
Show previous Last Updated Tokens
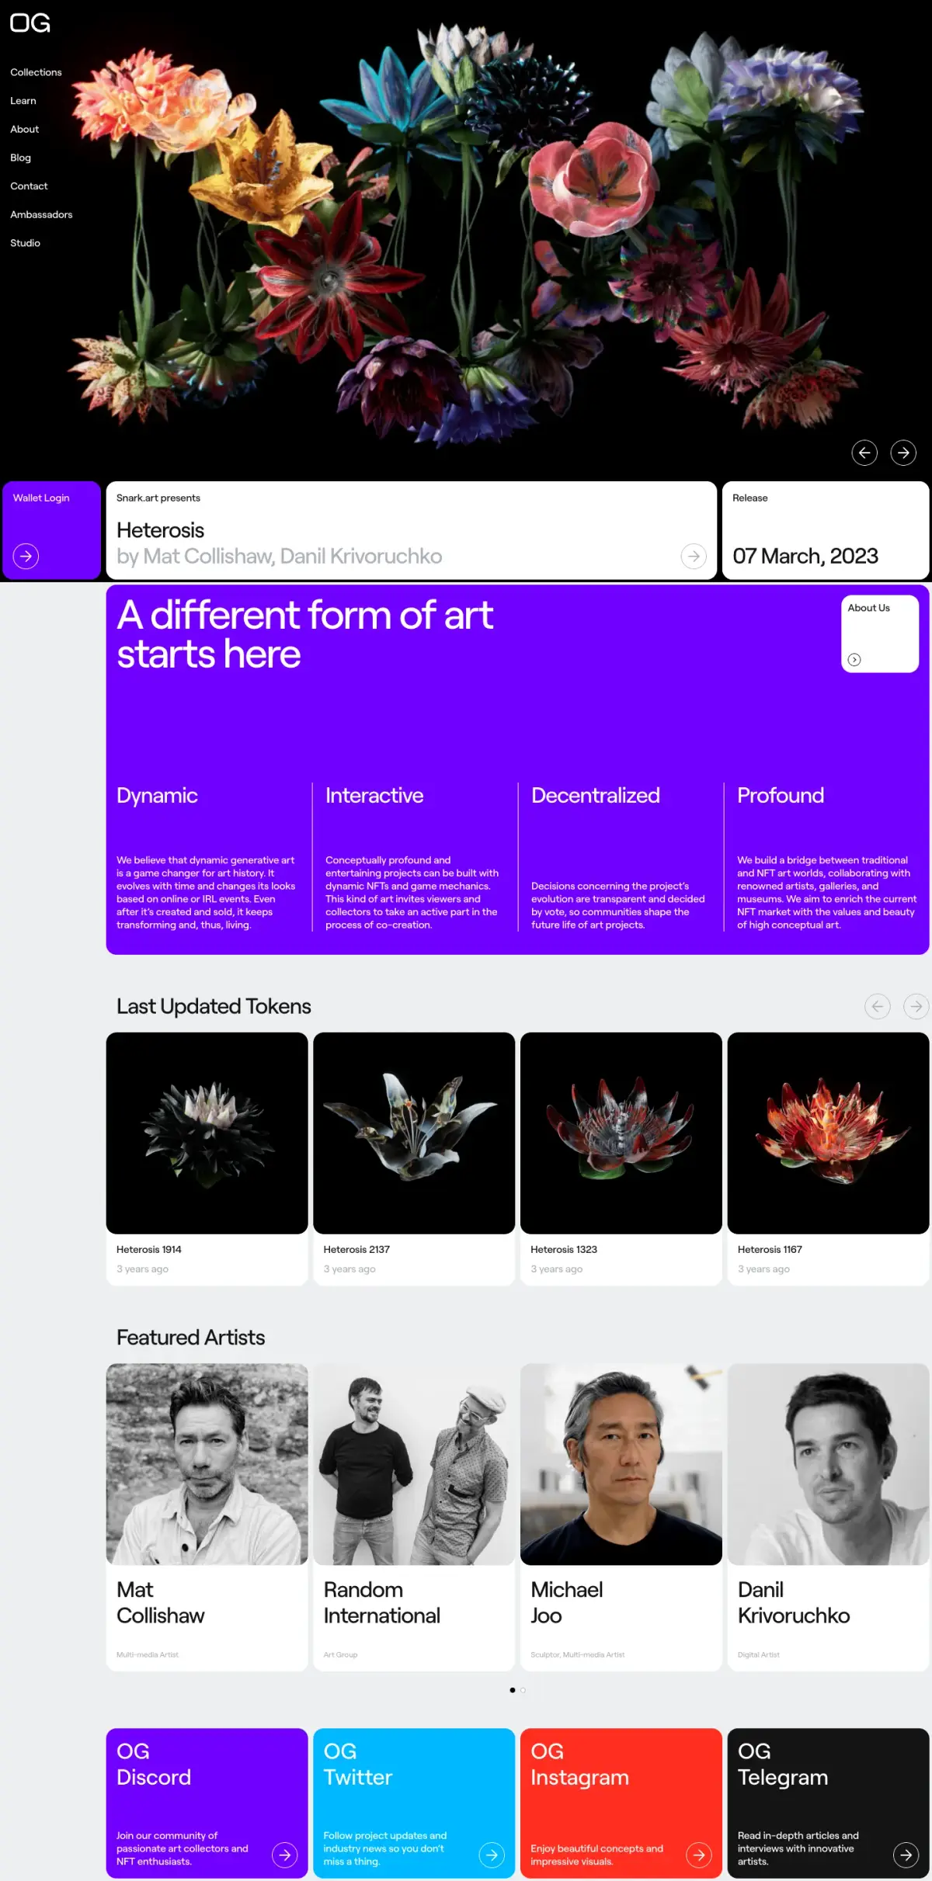[878, 1007]
